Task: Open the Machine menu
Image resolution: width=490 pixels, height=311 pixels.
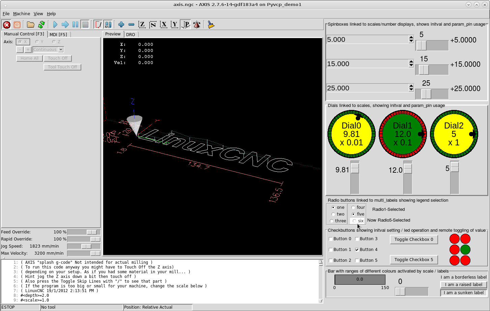Action: [x=22, y=14]
